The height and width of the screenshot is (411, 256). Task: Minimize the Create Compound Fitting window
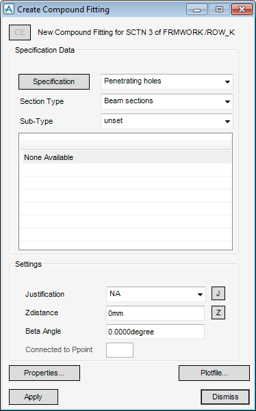pyautogui.click(x=197, y=10)
